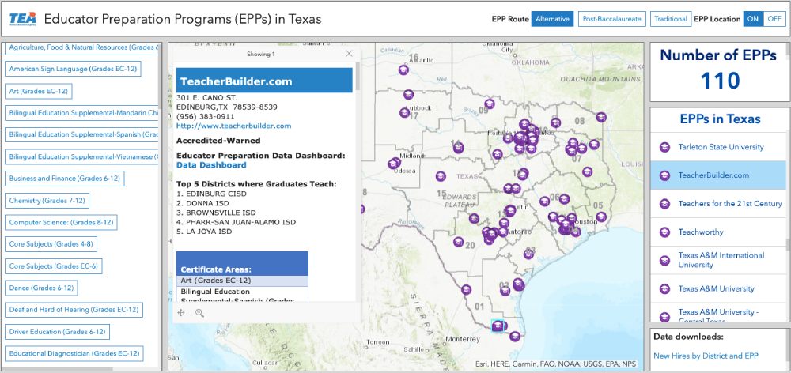Open the Data Dashboard link in popup
The image size is (791, 373).
[211, 165]
